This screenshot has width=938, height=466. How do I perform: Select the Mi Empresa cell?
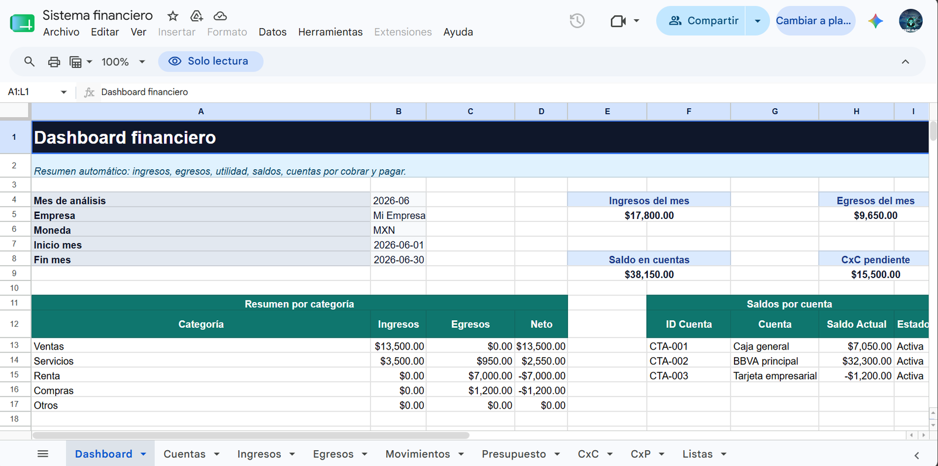click(x=398, y=215)
